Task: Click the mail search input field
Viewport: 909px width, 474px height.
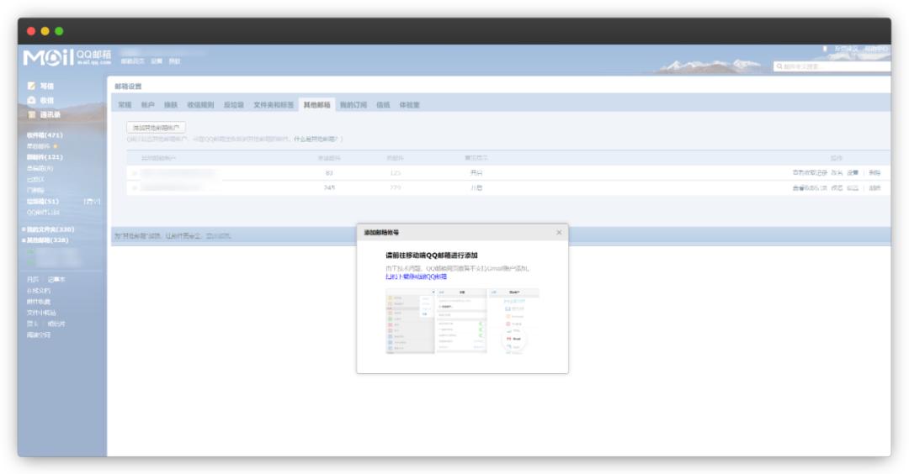Action: [x=832, y=66]
